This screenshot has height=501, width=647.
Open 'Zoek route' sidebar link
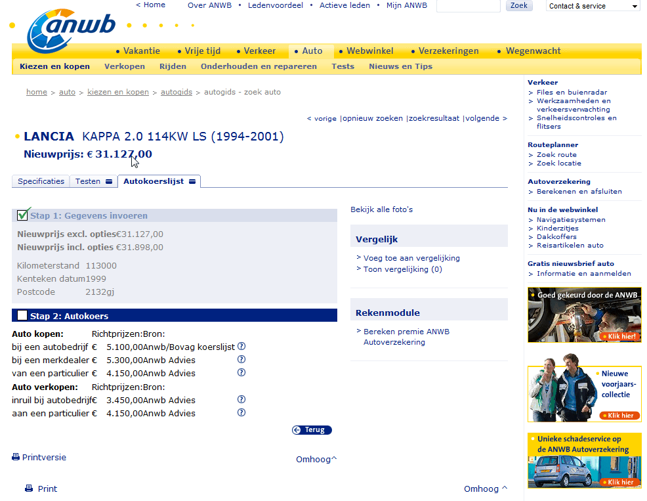tap(556, 154)
